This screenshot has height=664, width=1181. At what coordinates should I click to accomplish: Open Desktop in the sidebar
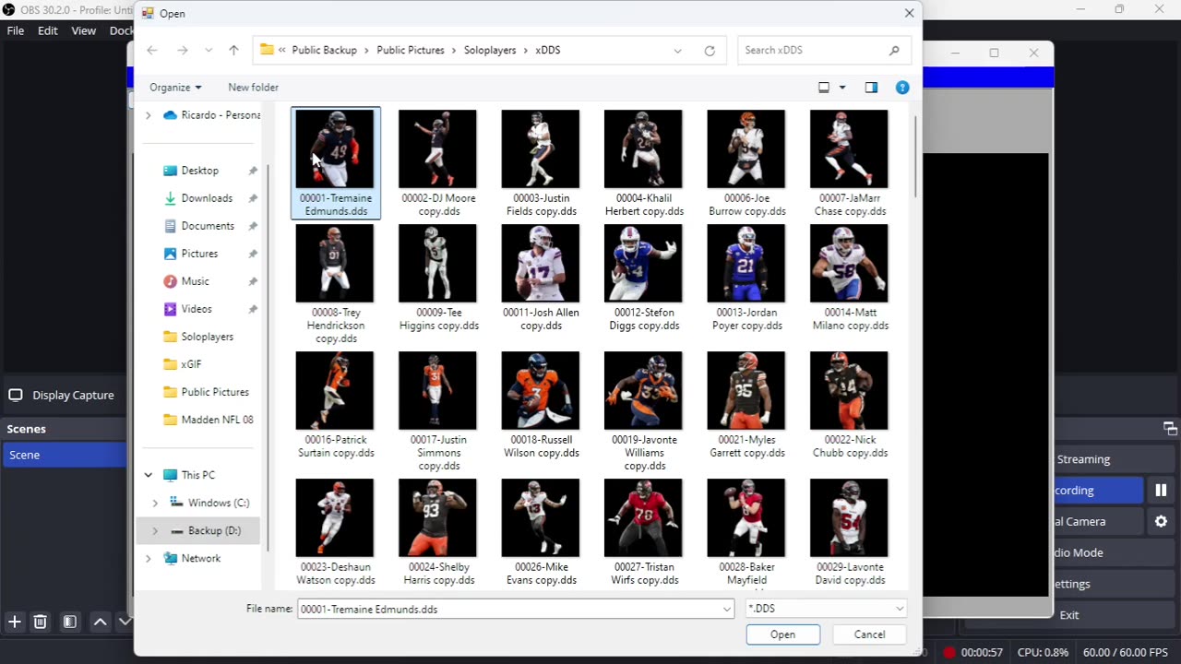click(199, 171)
